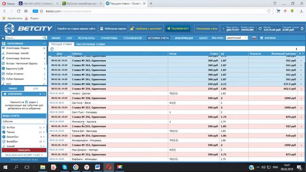
Task: Open РЕЗУЛЬТАТЫ menu
Action: (x=86, y=38)
